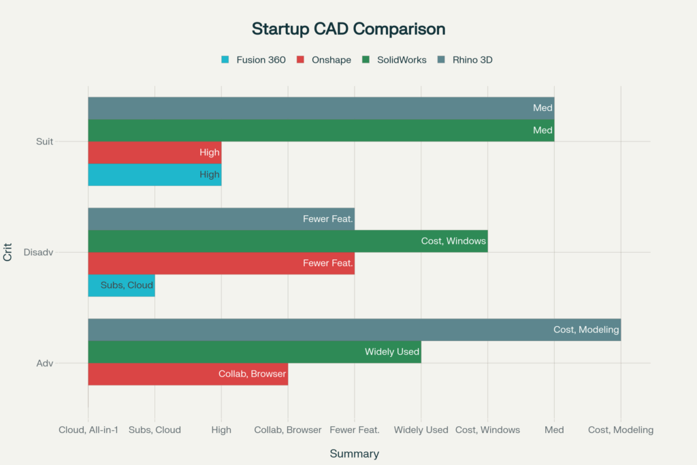Toggle the Onshape legend label
This screenshot has width=697, height=465.
coord(331,60)
